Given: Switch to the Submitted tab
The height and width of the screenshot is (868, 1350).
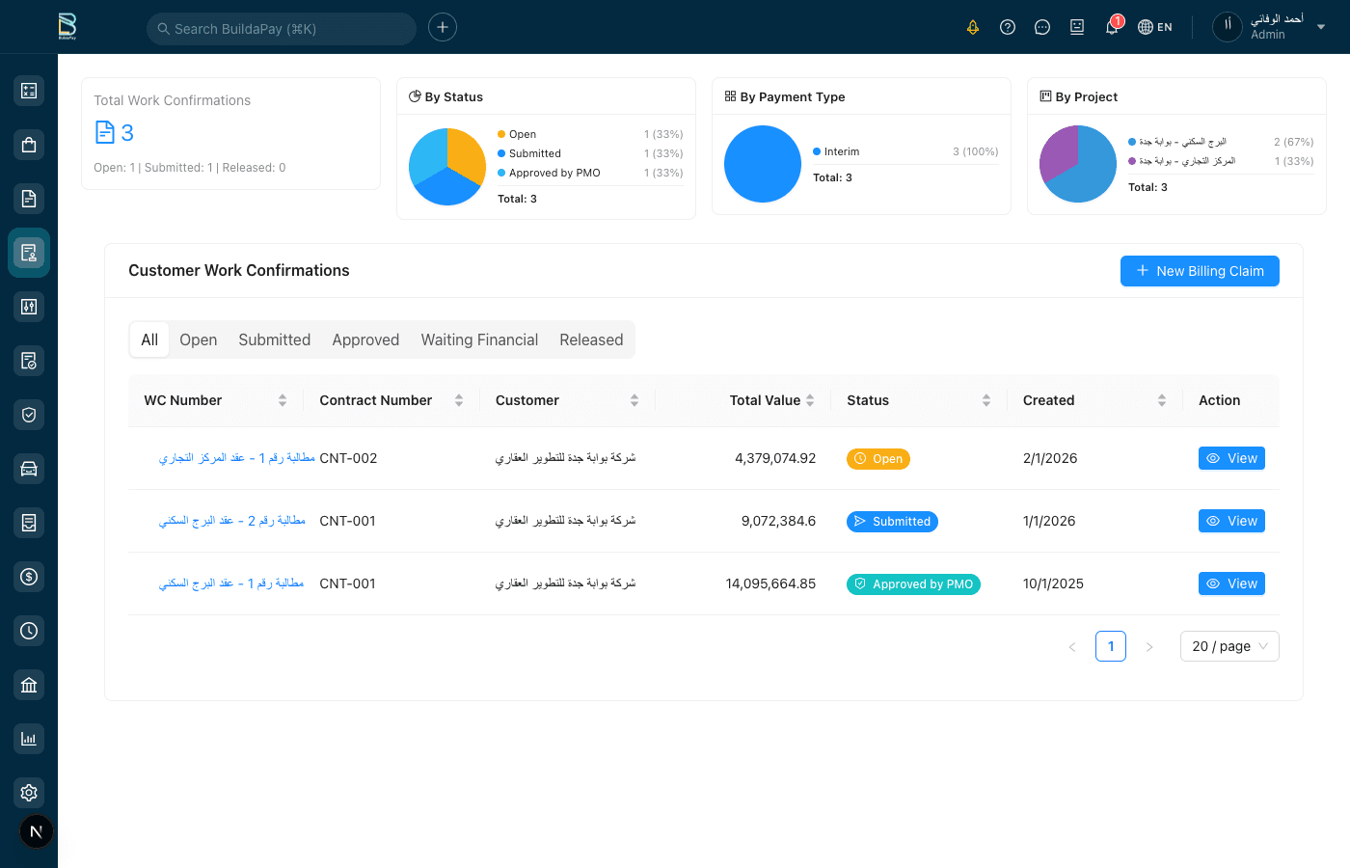Looking at the screenshot, I should (x=274, y=339).
